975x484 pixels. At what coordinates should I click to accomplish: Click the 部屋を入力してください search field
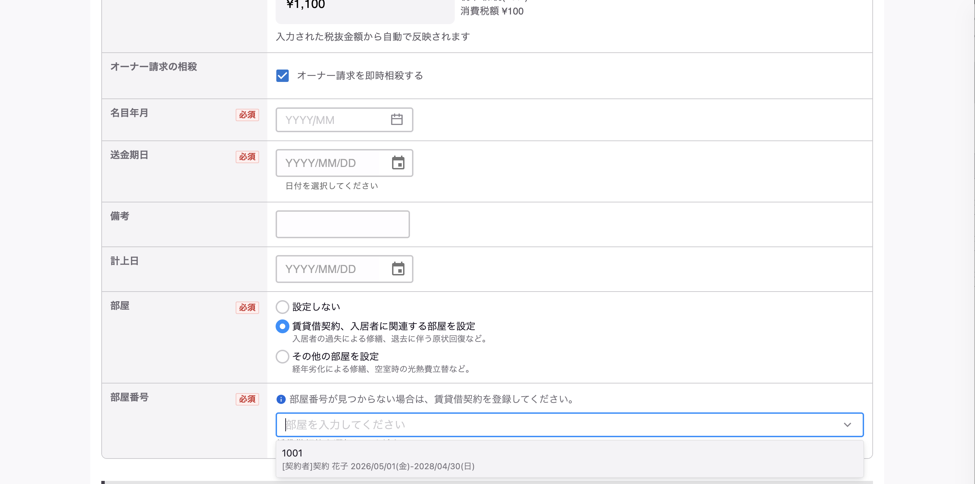(x=569, y=425)
